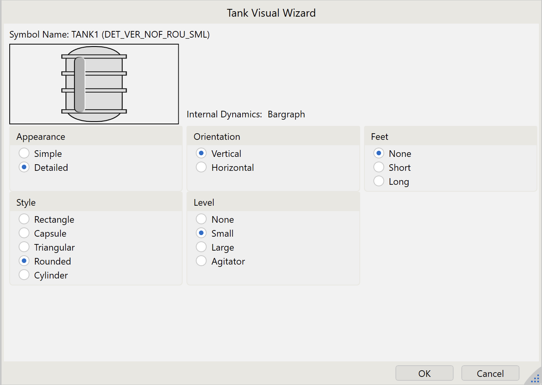
Task: Choose Capsule tank style
Action: [x=24, y=233]
